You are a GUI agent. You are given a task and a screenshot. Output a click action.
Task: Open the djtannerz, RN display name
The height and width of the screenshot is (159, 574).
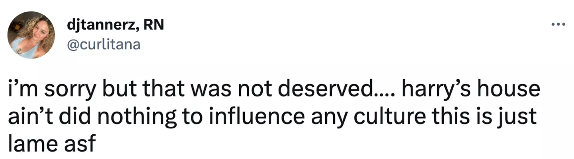[x=116, y=26]
